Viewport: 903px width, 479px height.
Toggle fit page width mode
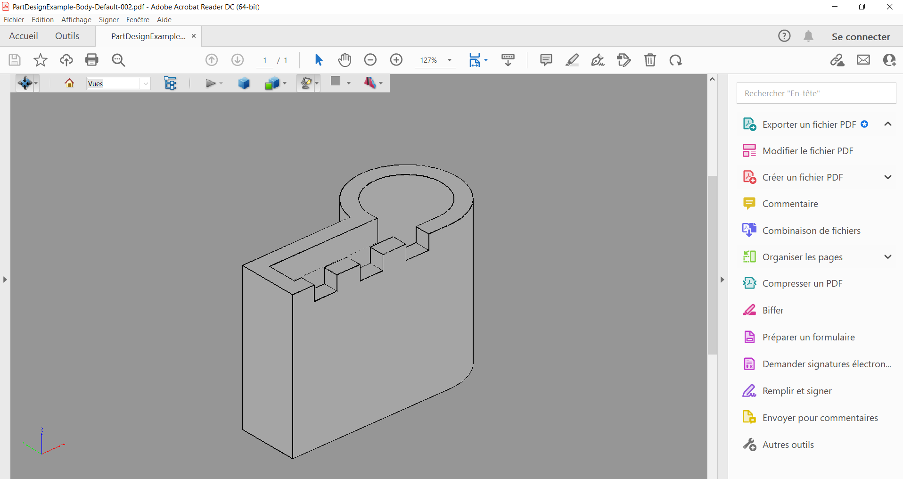pos(476,60)
